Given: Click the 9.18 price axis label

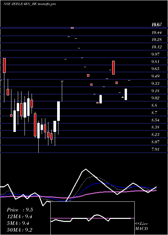Looking at the screenshot, I should pyautogui.click(x=155, y=91).
